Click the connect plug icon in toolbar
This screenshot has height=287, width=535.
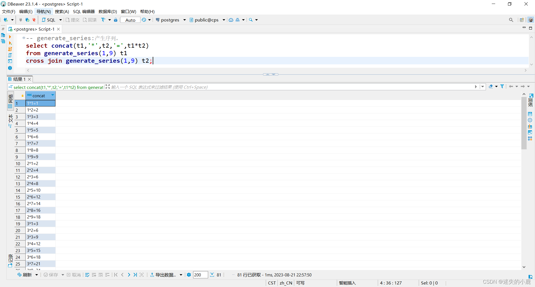point(21,20)
